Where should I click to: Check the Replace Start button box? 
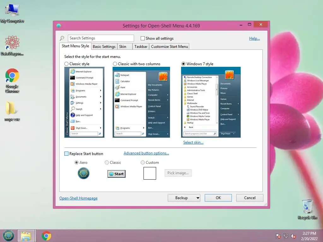pos(66,154)
